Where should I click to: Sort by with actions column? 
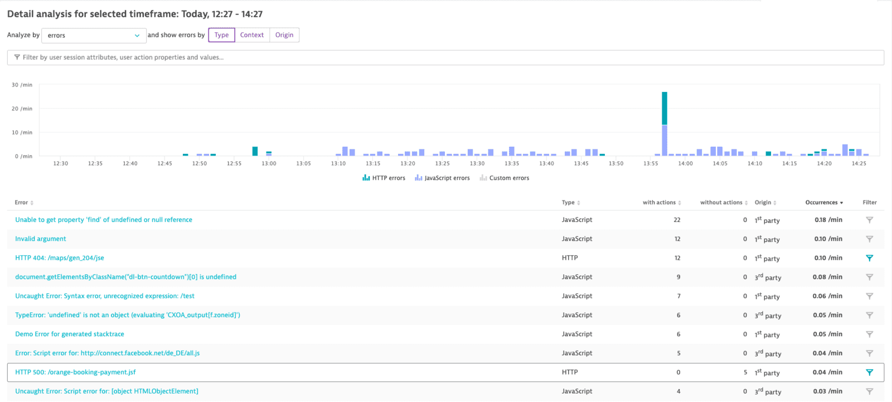point(662,202)
